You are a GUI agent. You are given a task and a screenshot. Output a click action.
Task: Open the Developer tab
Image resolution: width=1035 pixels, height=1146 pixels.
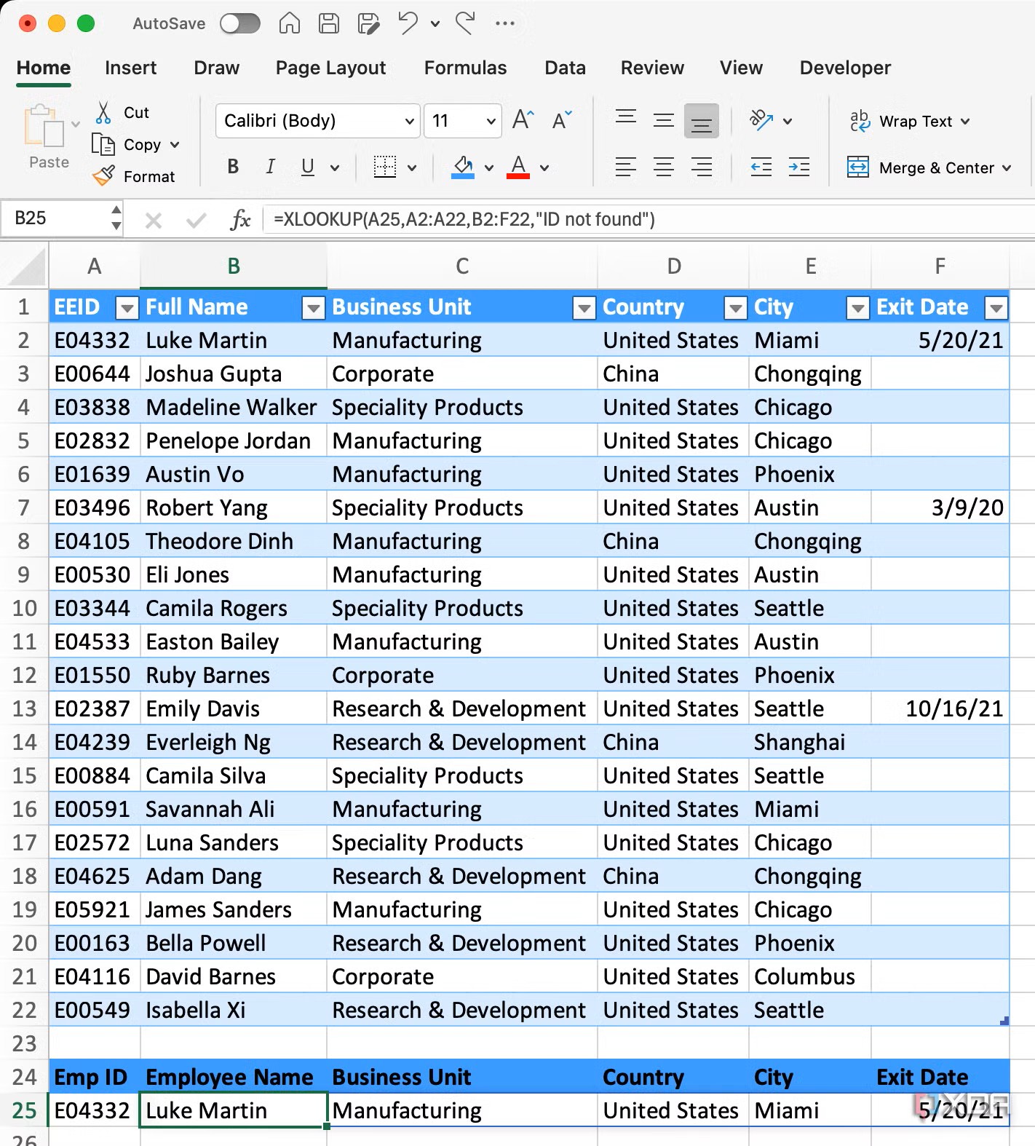click(845, 68)
